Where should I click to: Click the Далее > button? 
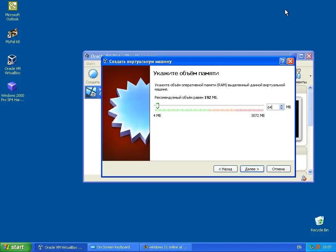pyautogui.click(x=252, y=169)
